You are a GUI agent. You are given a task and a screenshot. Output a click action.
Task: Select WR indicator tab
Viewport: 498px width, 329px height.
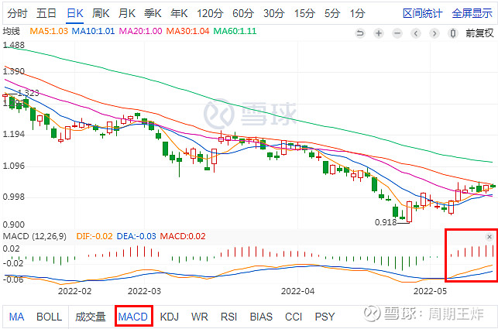200,317
